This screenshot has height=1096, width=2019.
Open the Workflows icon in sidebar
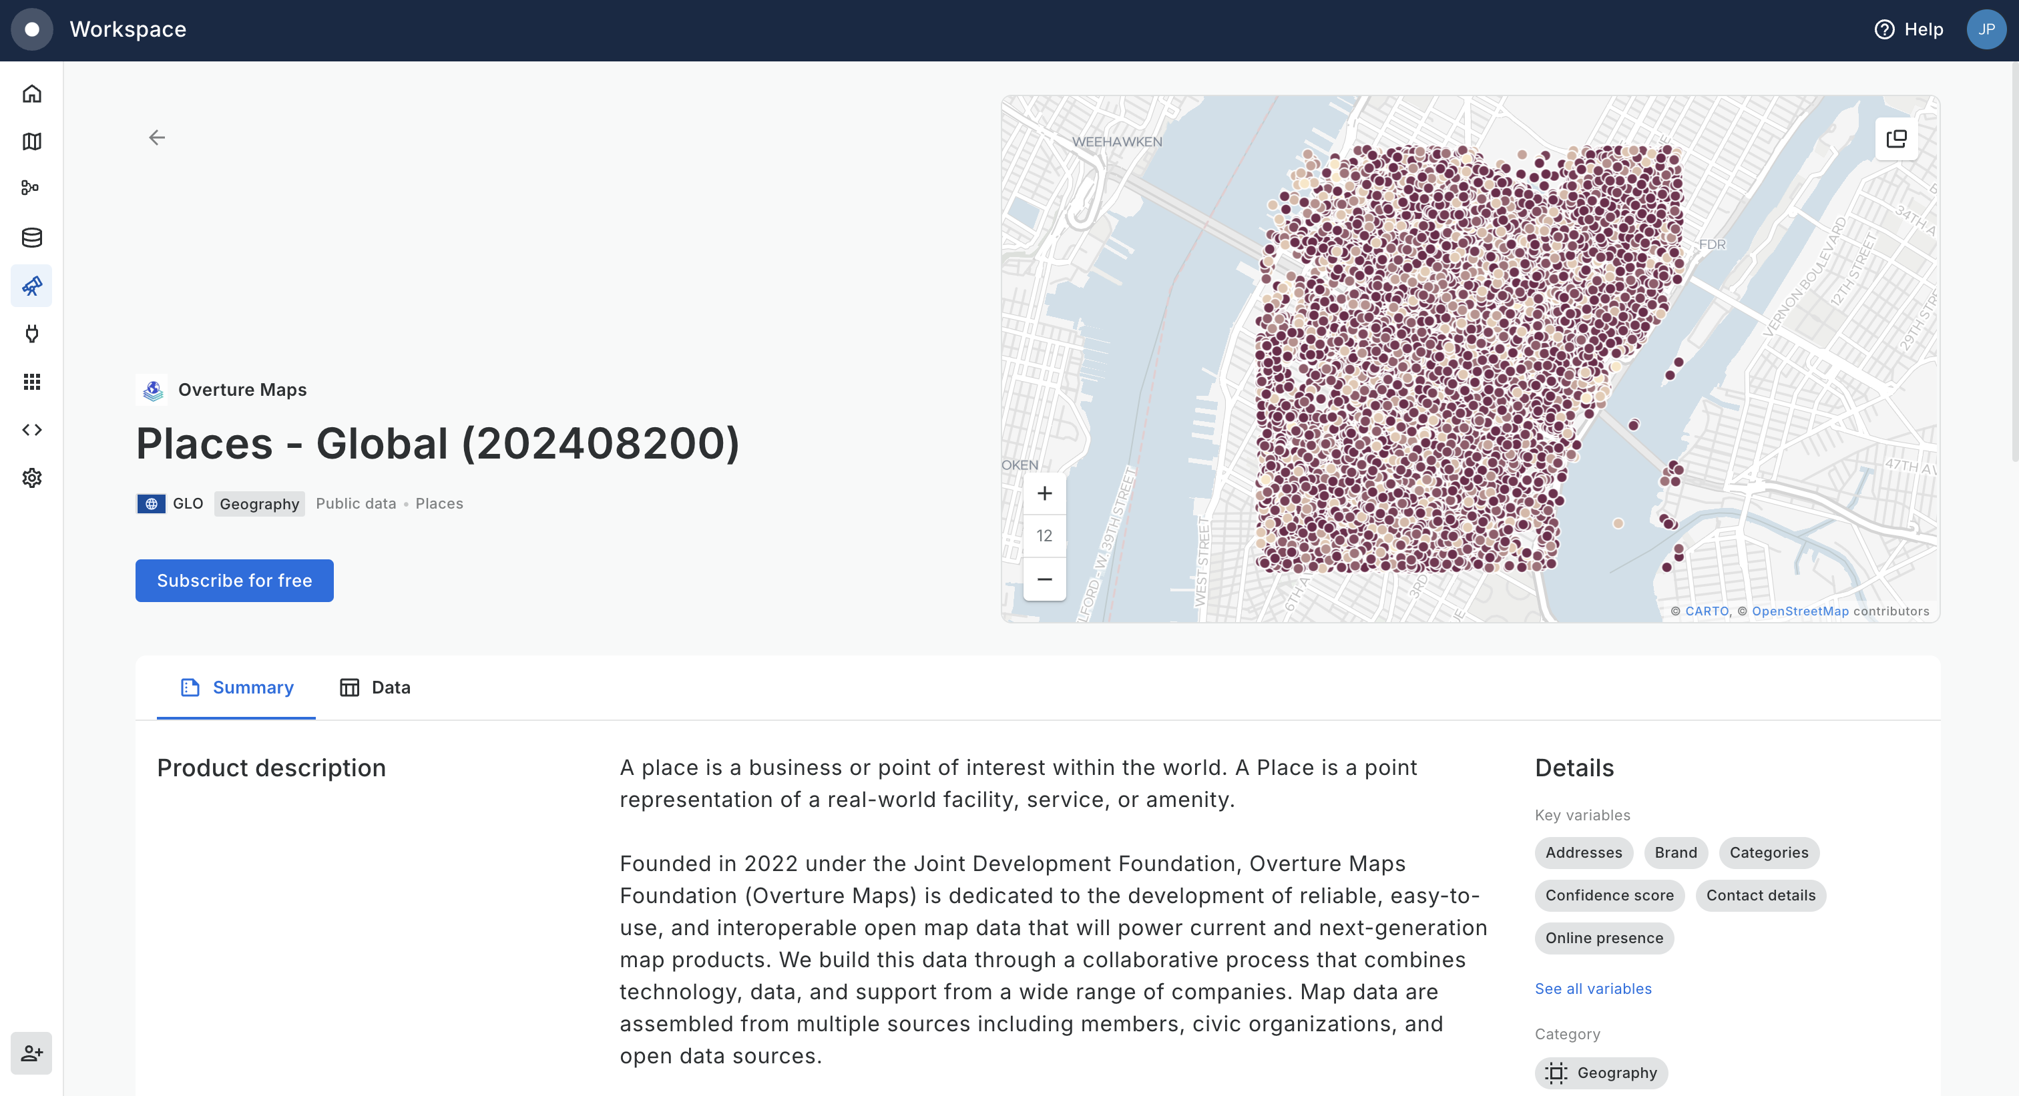pyautogui.click(x=31, y=188)
